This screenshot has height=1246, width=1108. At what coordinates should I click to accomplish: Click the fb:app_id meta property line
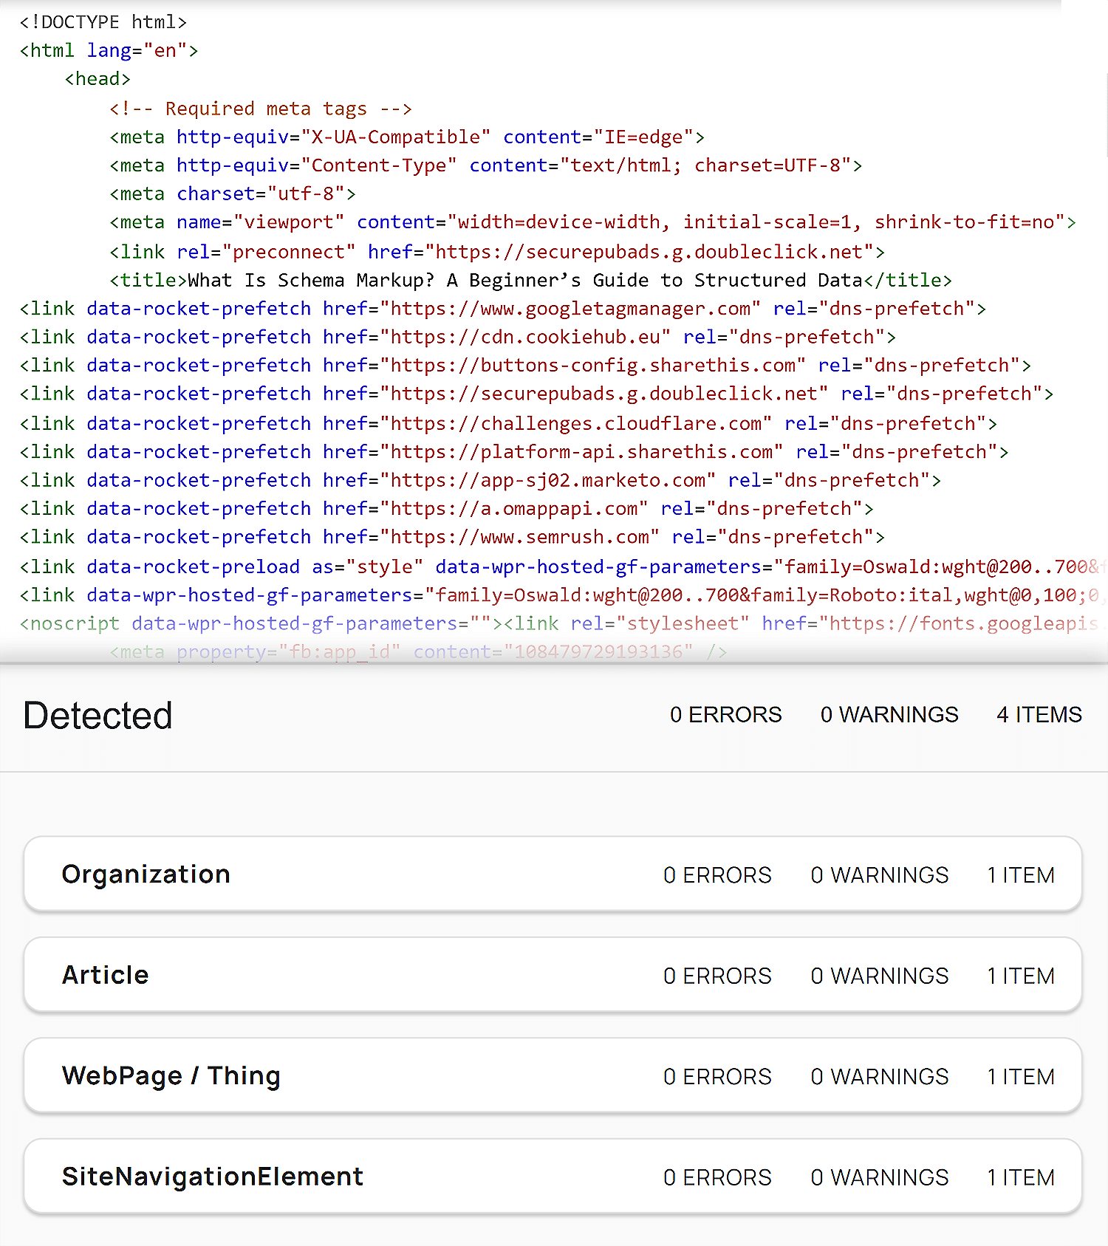click(x=418, y=651)
